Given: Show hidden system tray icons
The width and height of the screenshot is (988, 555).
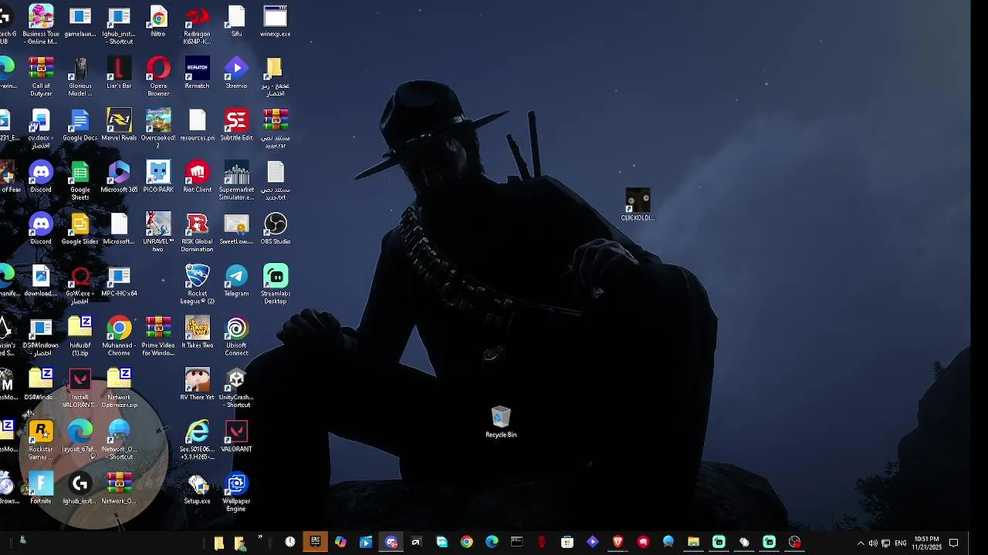Looking at the screenshot, I should point(861,543).
